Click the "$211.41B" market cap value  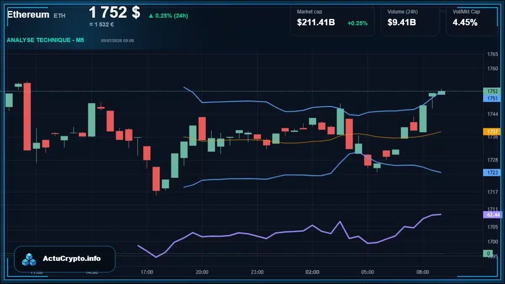pos(316,23)
